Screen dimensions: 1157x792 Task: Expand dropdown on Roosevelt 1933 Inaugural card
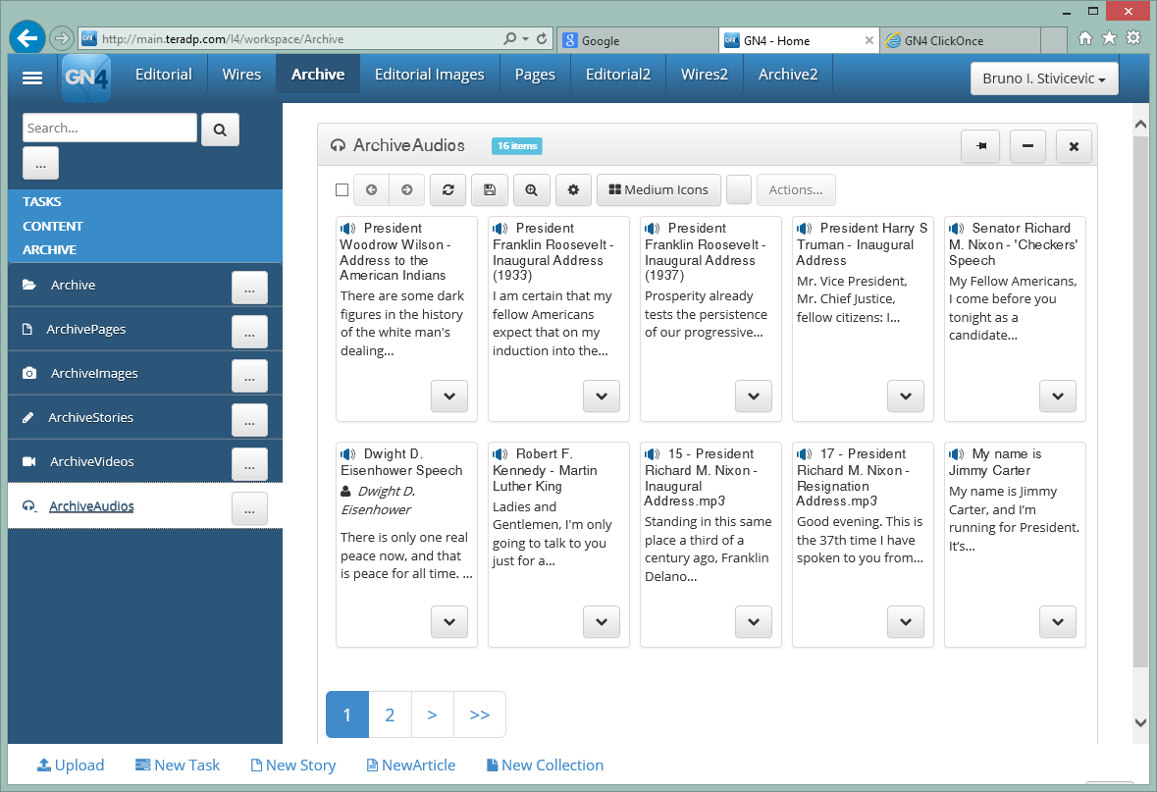point(602,396)
